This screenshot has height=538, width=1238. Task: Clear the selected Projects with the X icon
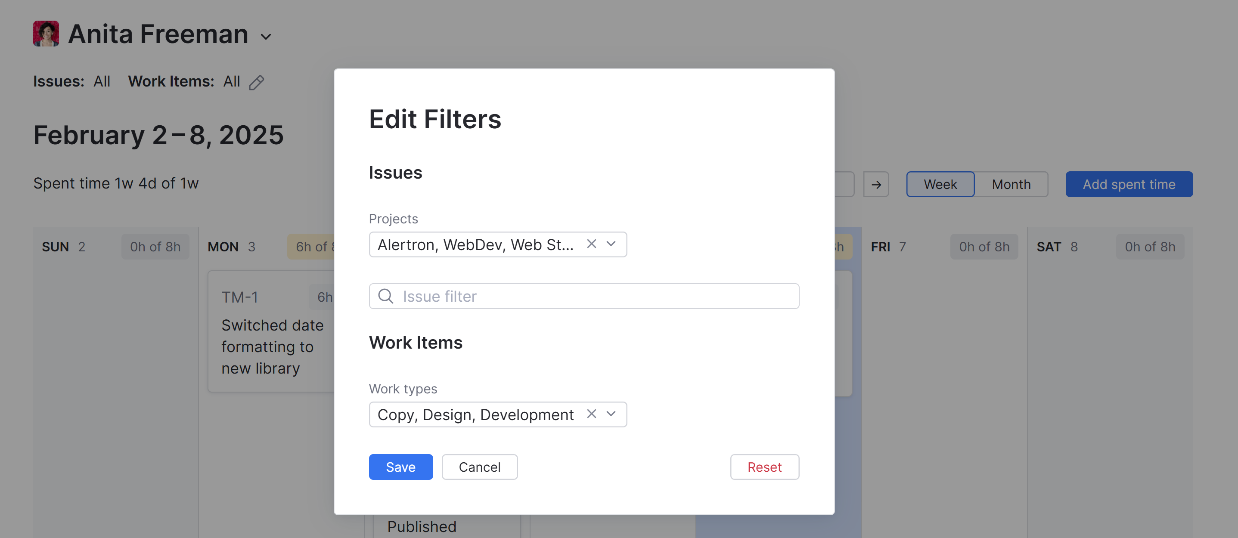592,244
